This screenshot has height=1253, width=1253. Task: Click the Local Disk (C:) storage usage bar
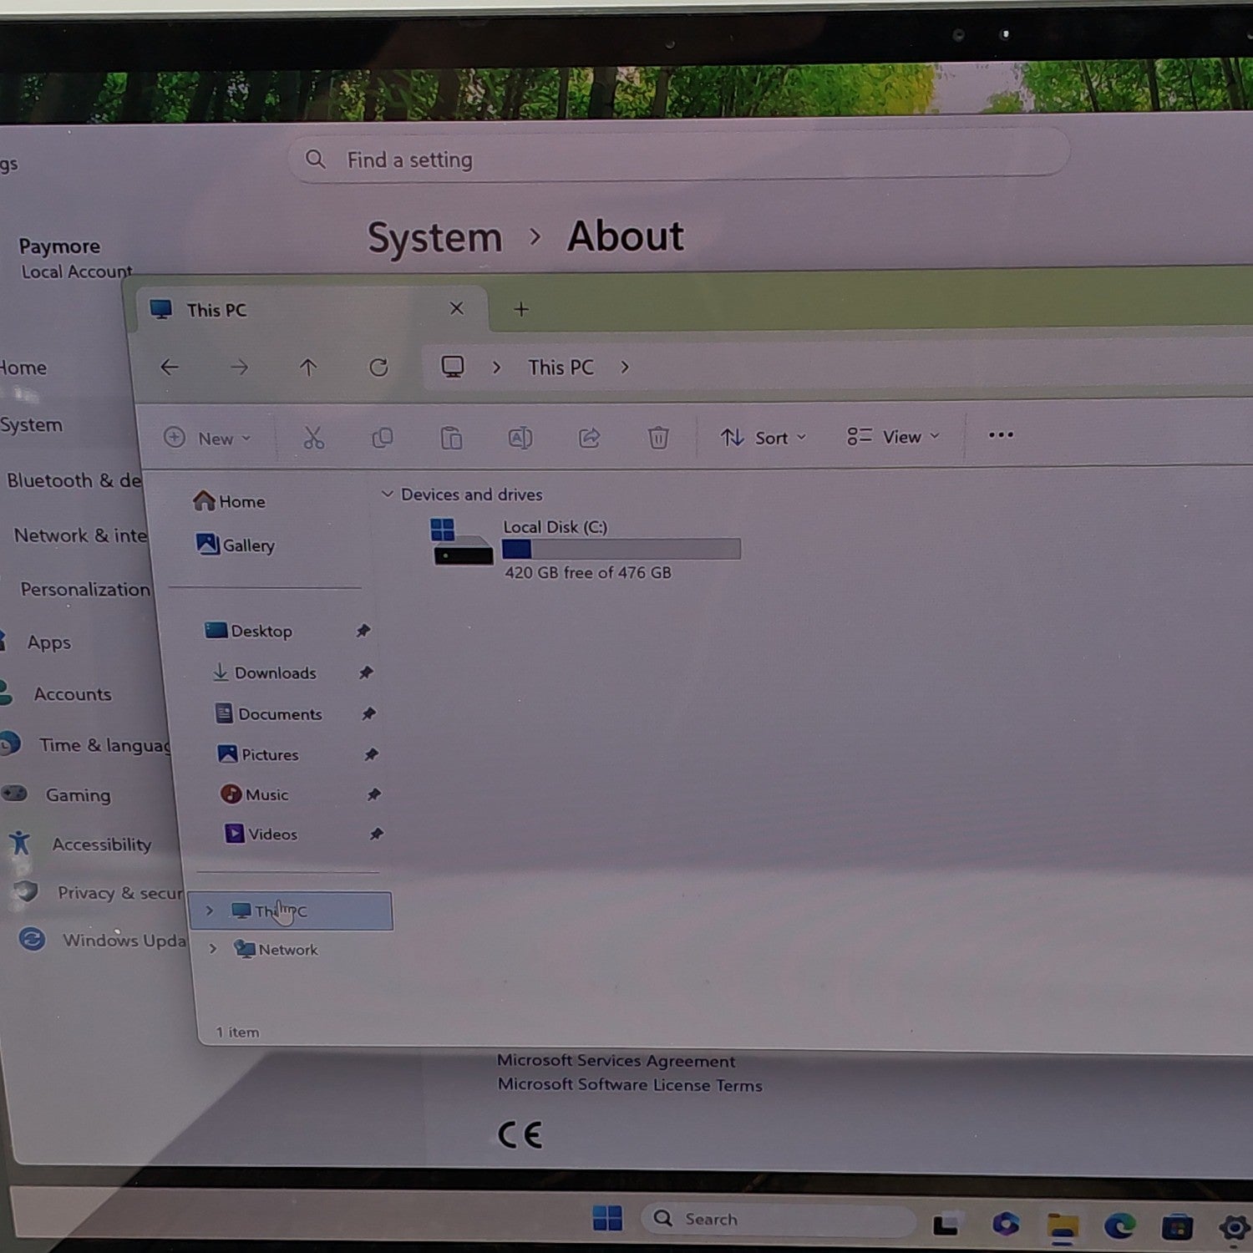[x=621, y=549]
